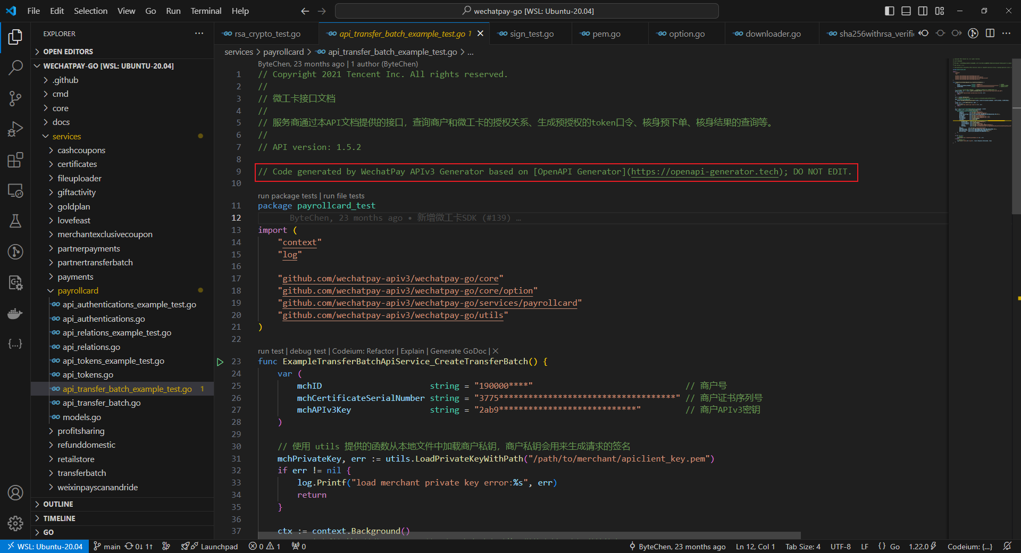Expand the .github folder
The height and width of the screenshot is (553, 1021).
tap(122, 80)
